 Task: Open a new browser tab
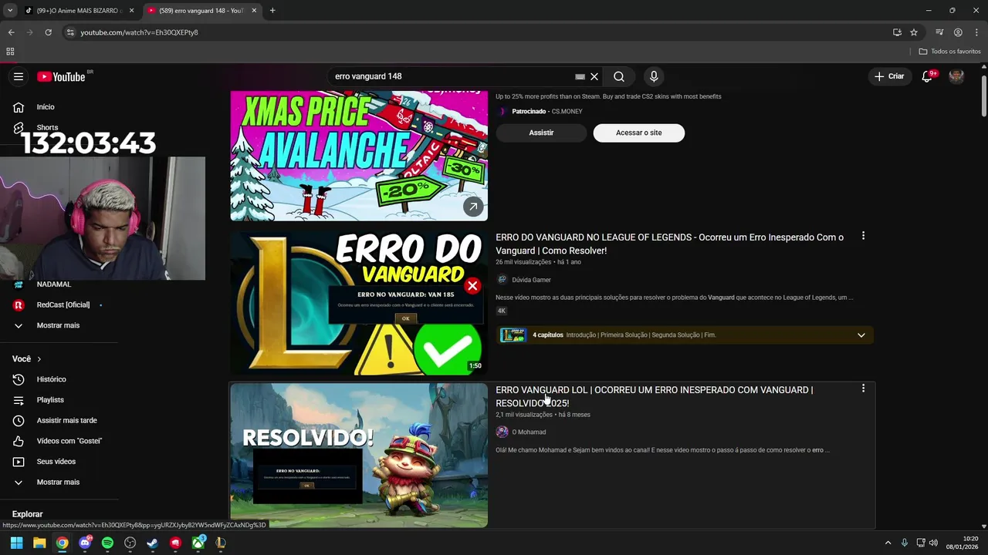[x=272, y=11]
